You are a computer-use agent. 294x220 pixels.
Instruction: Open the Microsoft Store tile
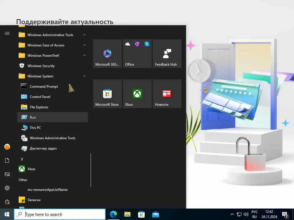[x=107, y=94]
